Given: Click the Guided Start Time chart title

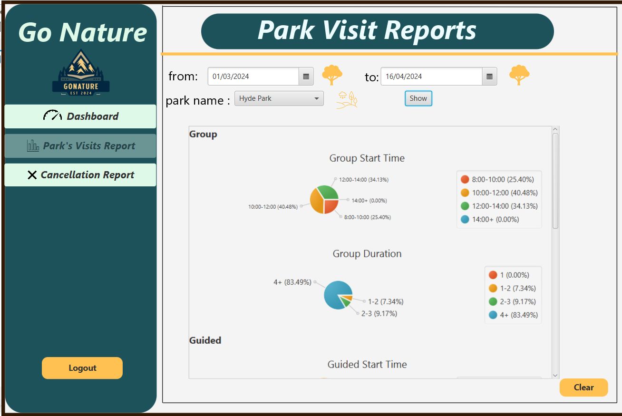Looking at the screenshot, I should point(367,365).
